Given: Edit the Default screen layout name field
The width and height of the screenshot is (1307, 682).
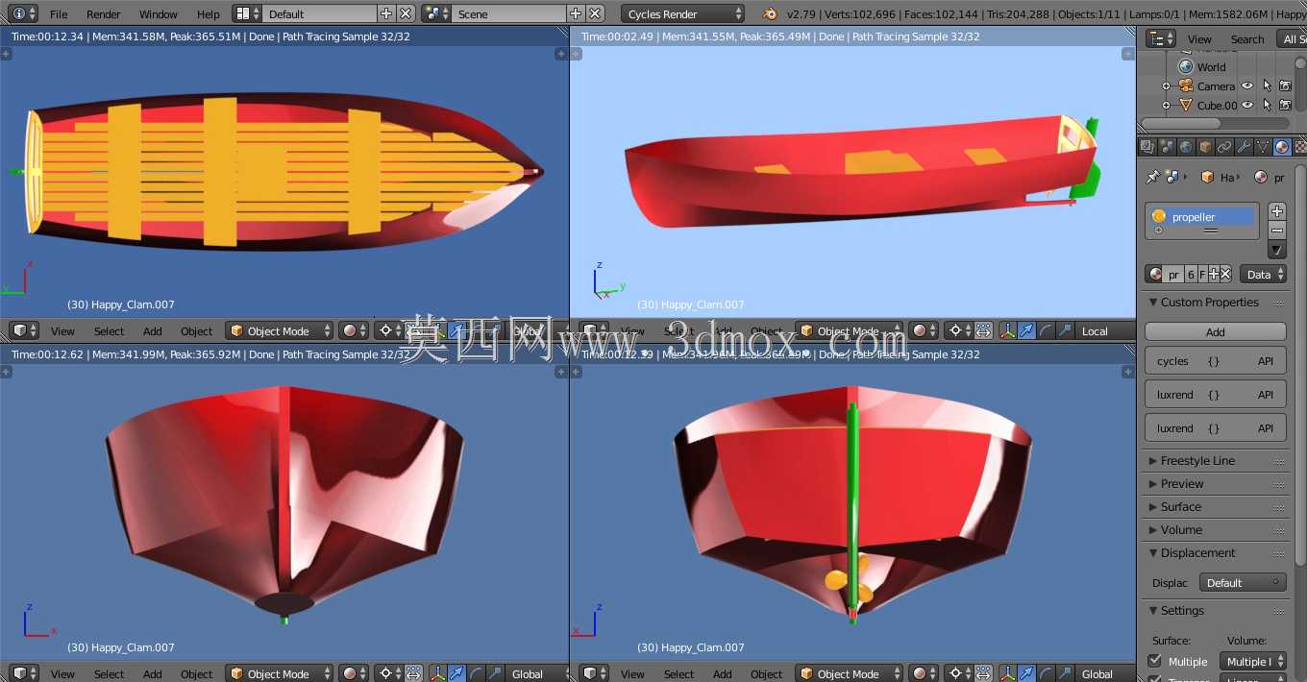Looking at the screenshot, I should tap(319, 13).
